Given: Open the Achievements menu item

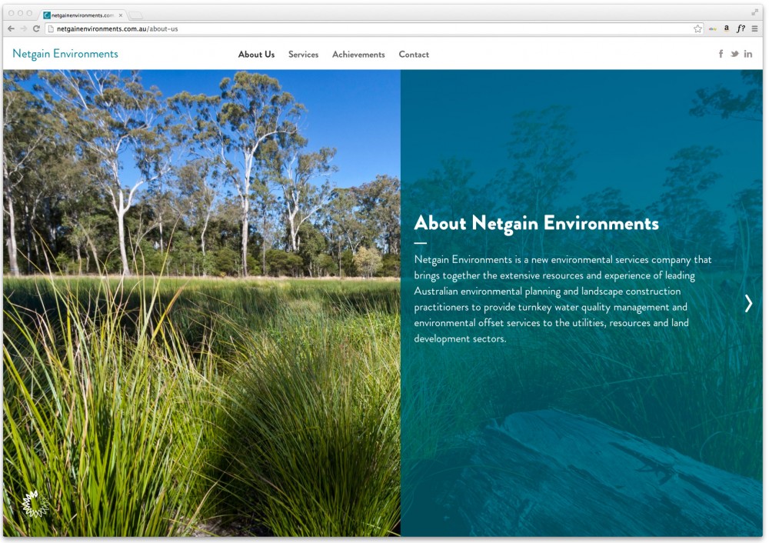Looking at the screenshot, I should [358, 55].
